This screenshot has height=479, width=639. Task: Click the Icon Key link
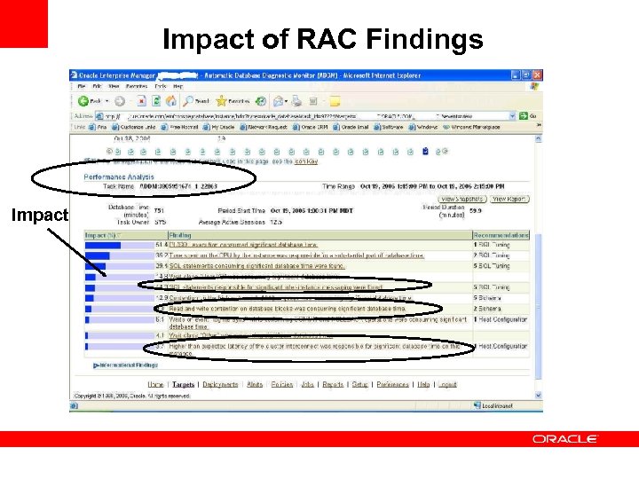pos(306,161)
